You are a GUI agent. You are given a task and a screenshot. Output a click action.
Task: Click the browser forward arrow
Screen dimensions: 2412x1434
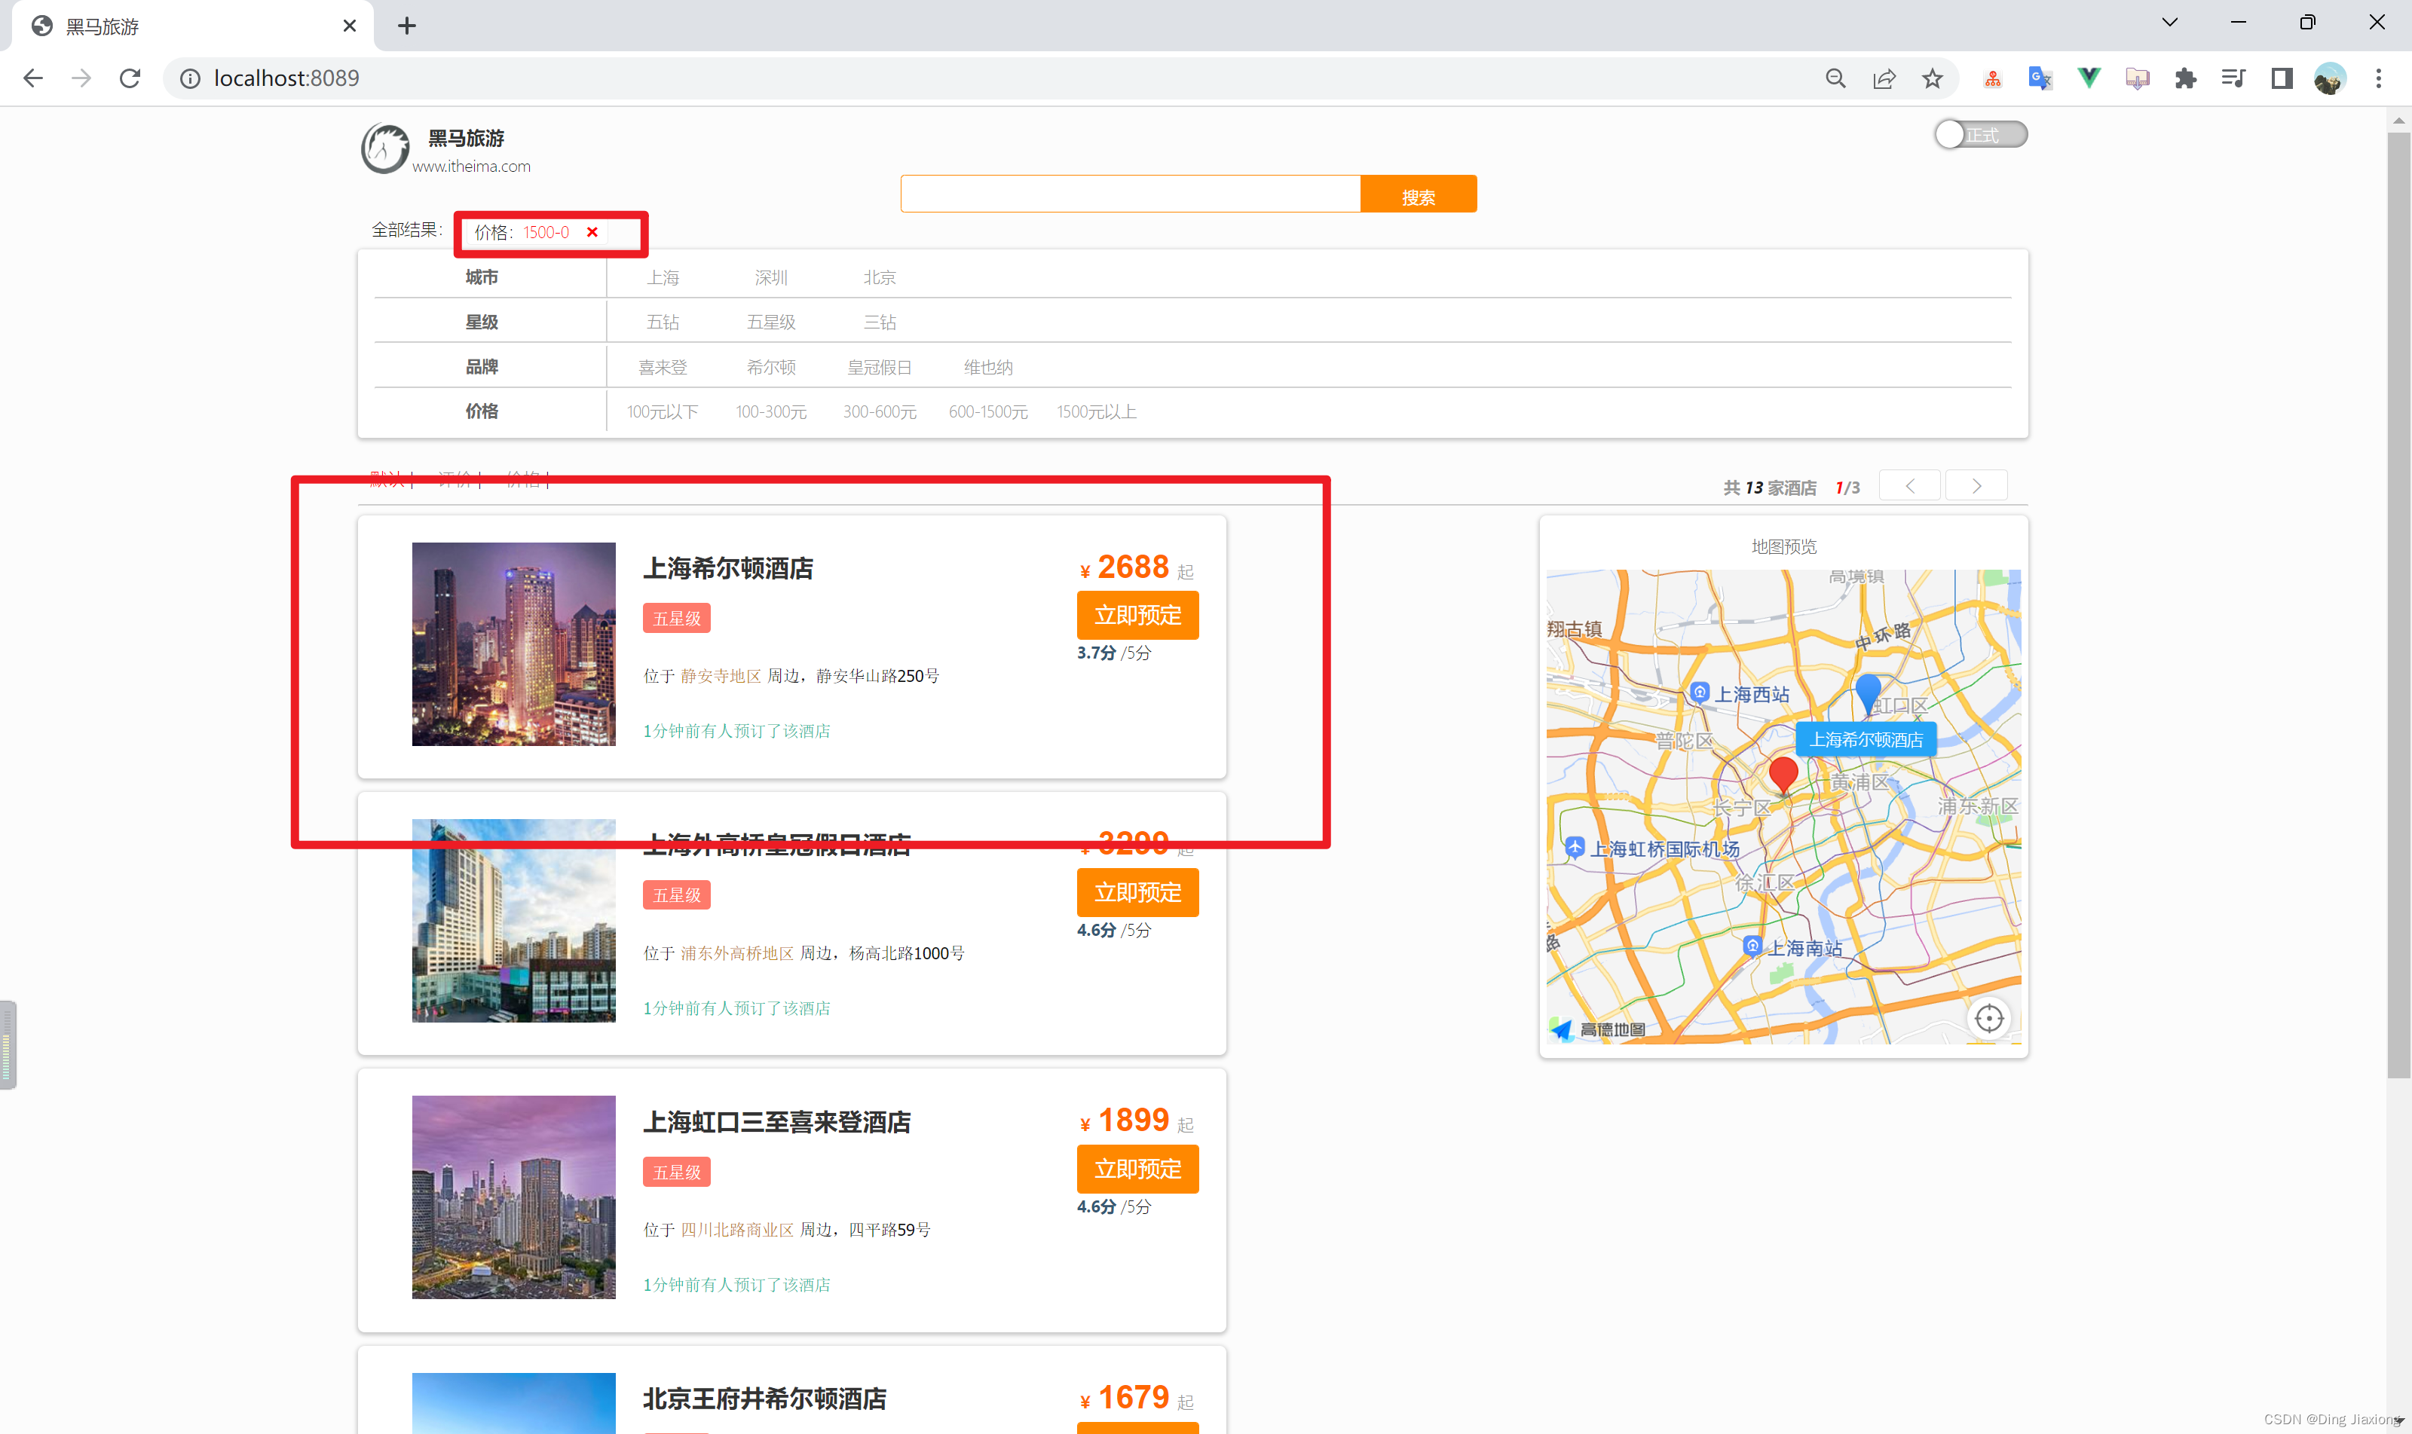[81, 78]
